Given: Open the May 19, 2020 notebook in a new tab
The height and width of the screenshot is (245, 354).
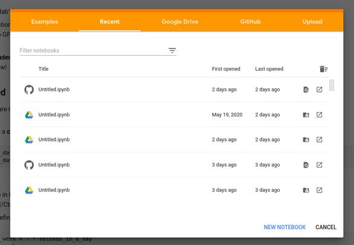Looking at the screenshot, I should pyautogui.click(x=319, y=115).
